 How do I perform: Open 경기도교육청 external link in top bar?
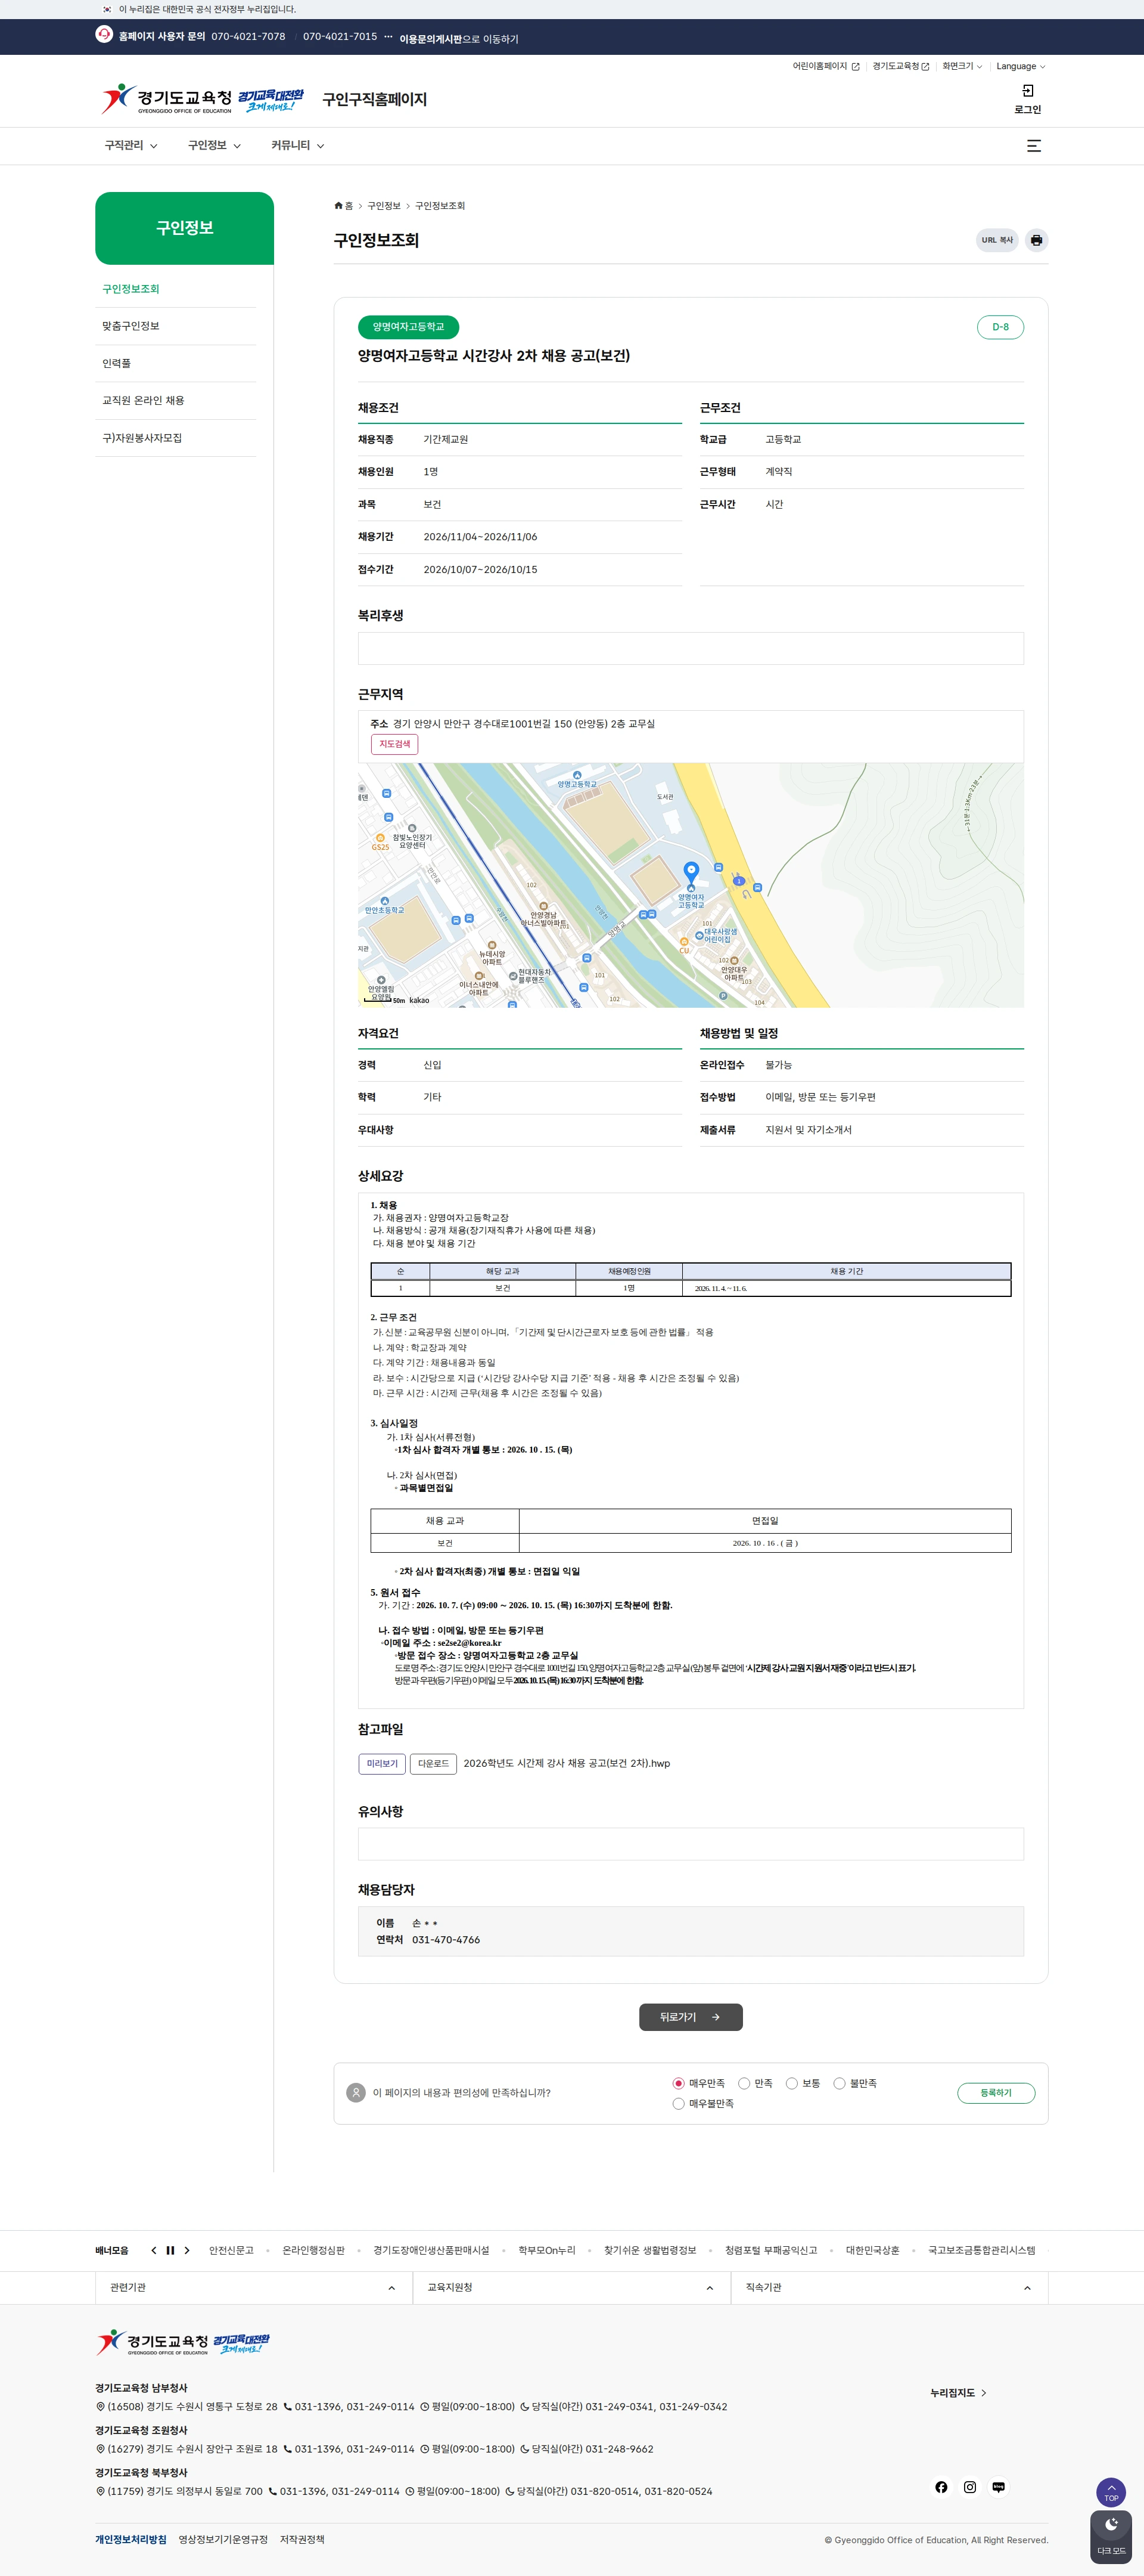coord(900,66)
